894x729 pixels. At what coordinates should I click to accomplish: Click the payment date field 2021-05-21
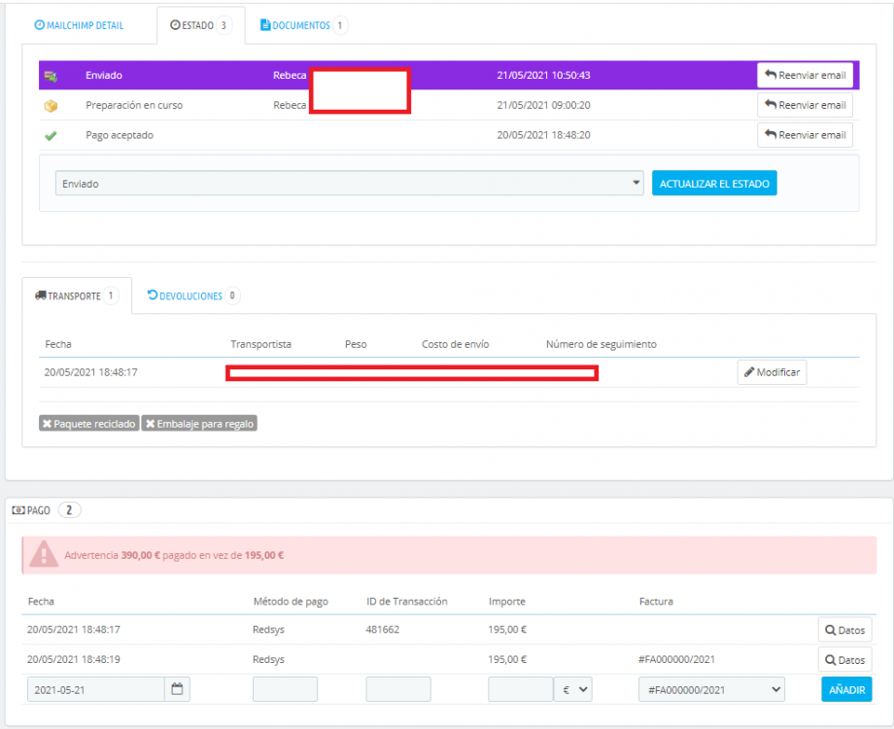[96, 690]
